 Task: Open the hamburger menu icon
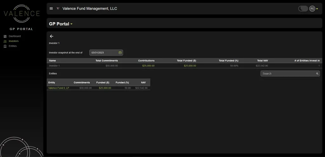[51, 9]
